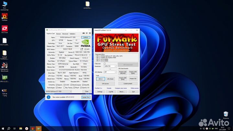The width and height of the screenshot is (233, 131).
Task: Open the amdvbflash folder on desktop
Action: coord(87,5)
